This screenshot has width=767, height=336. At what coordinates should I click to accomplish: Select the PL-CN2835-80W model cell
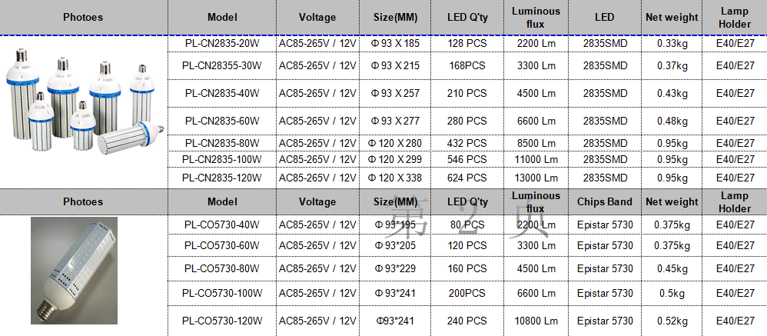point(221,143)
